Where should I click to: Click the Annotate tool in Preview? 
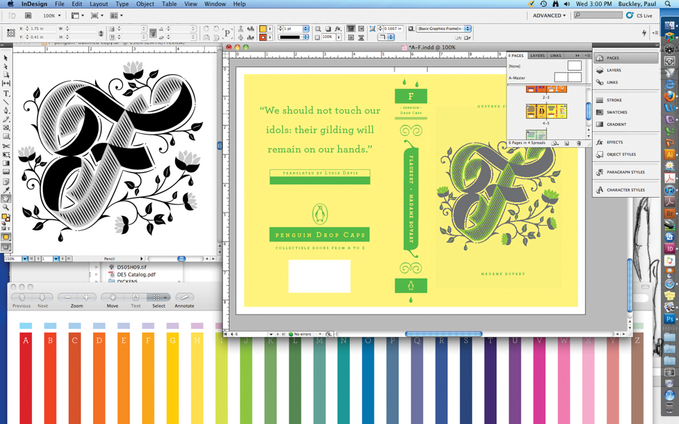point(184,298)
